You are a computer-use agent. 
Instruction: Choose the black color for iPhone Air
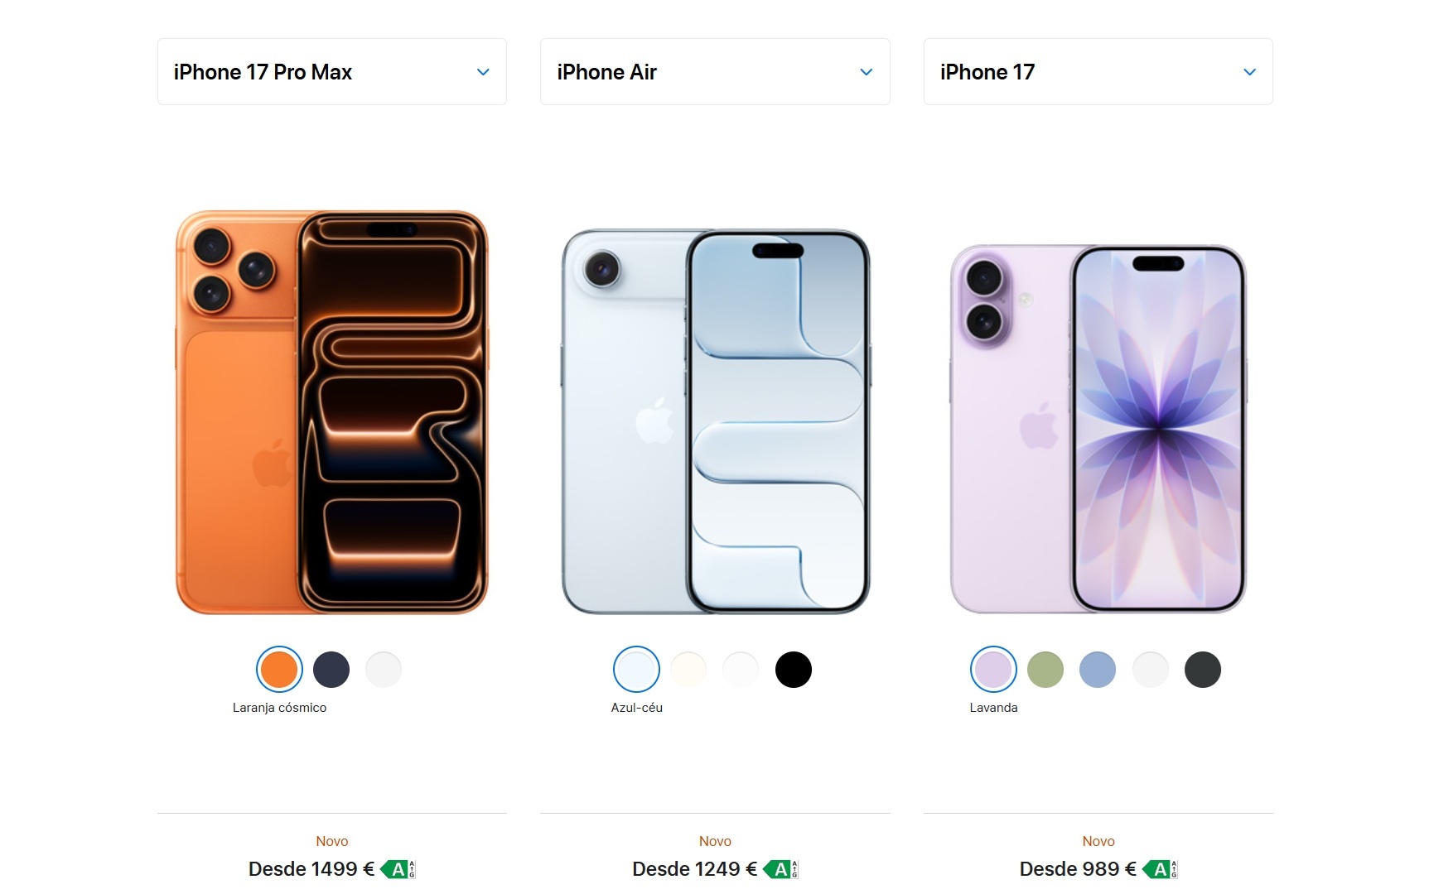(x=794, y=670)
